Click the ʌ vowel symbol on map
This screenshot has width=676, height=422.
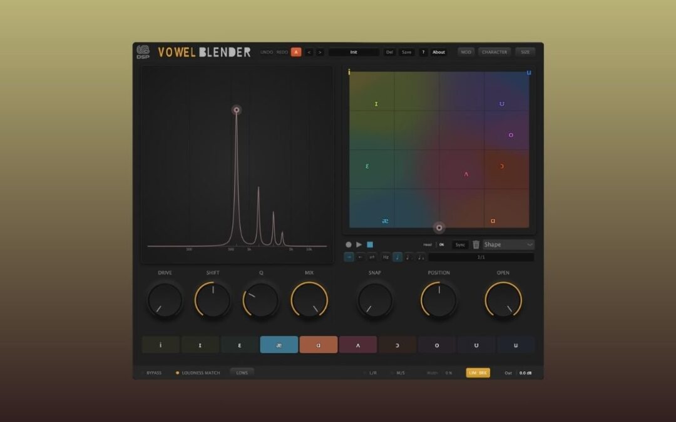coord(466,174)
